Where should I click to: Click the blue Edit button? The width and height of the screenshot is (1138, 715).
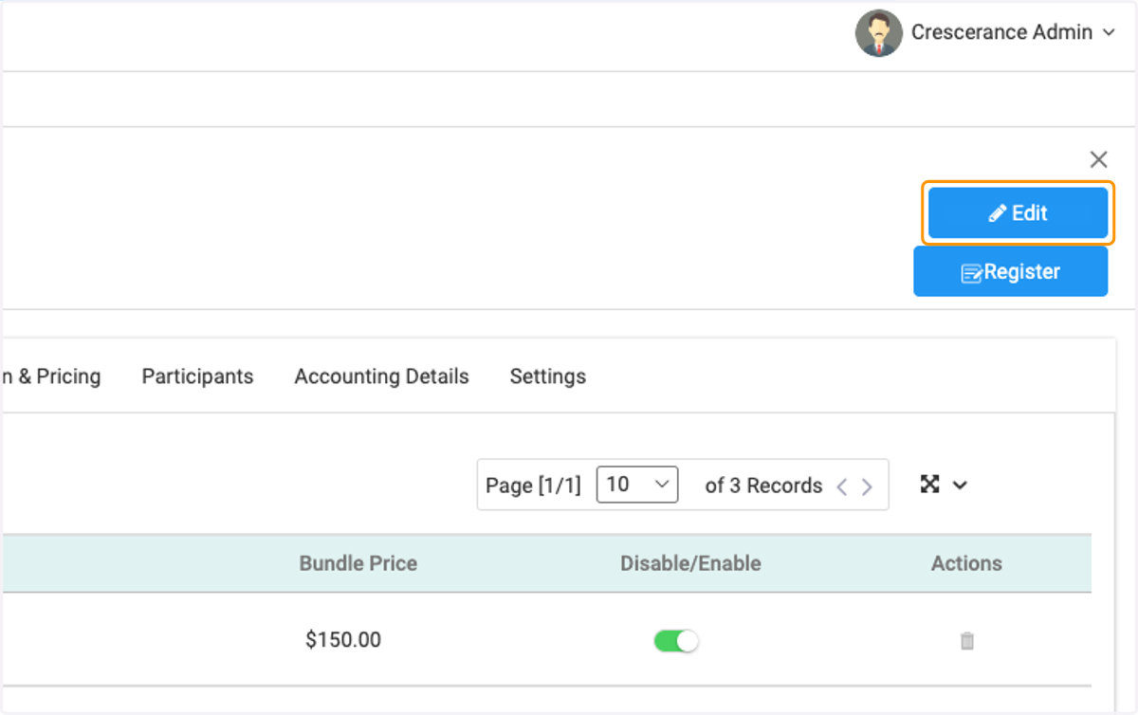(x=1018, y=212)
